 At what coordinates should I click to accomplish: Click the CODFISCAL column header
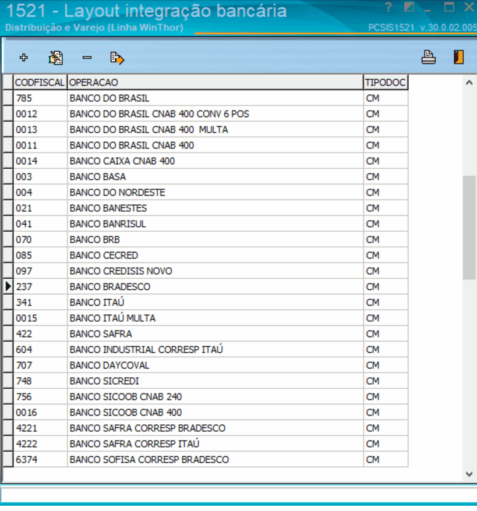pos(40,83)
